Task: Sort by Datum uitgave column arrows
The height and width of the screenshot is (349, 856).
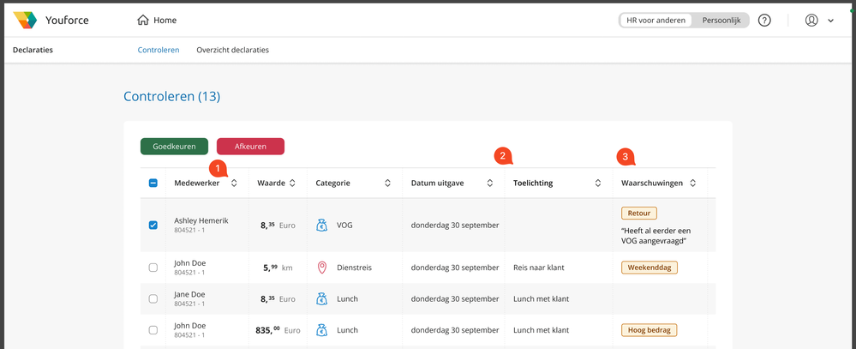Action: (x=490, y=183)
